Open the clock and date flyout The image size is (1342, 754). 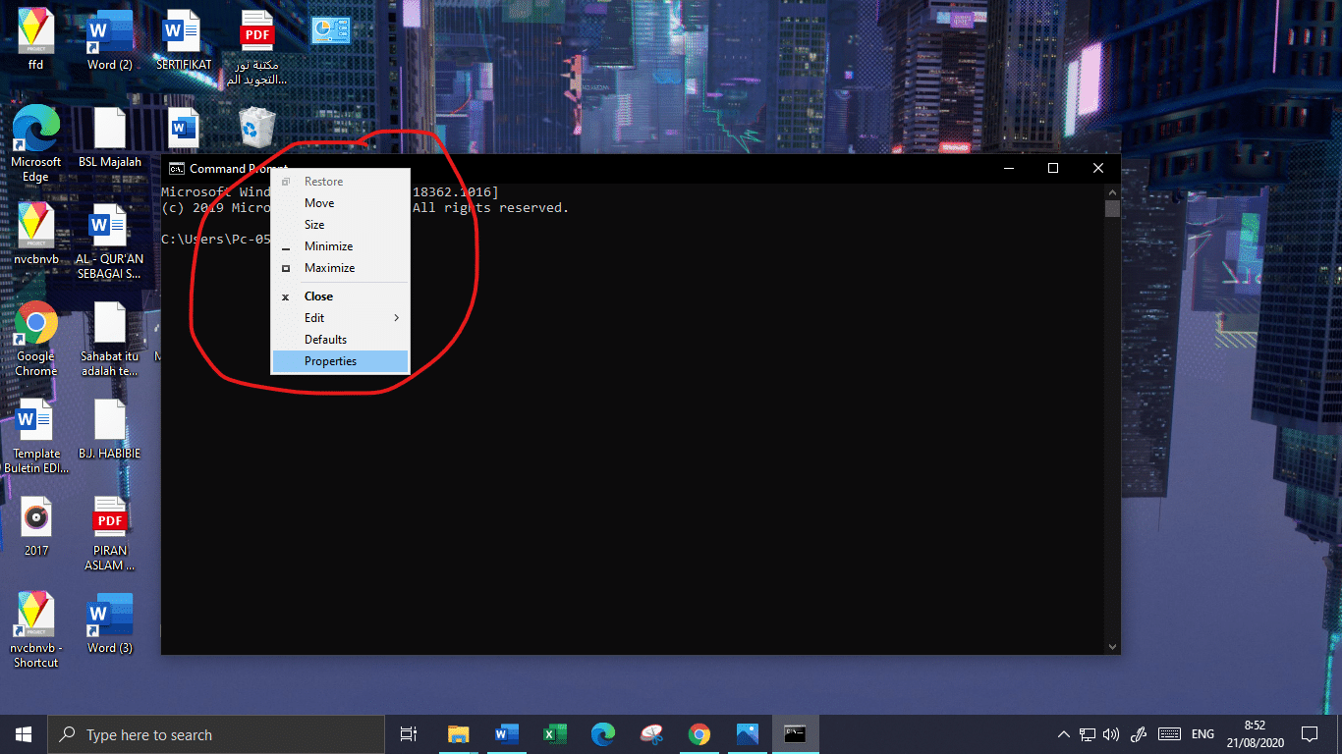coord(1255,734)
